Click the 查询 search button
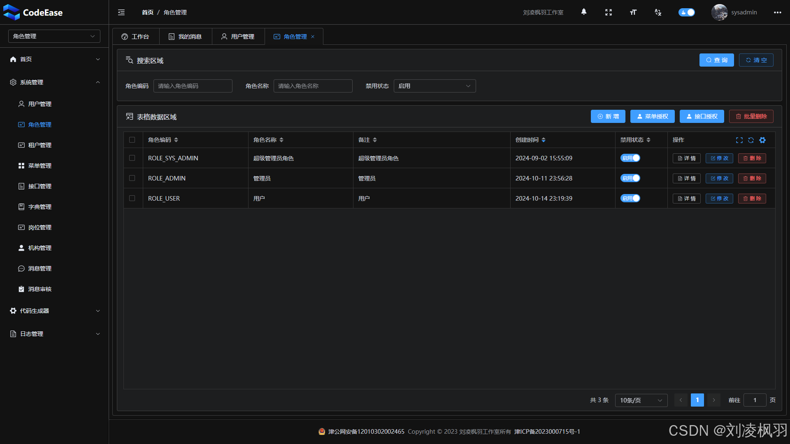 point(716,60)
